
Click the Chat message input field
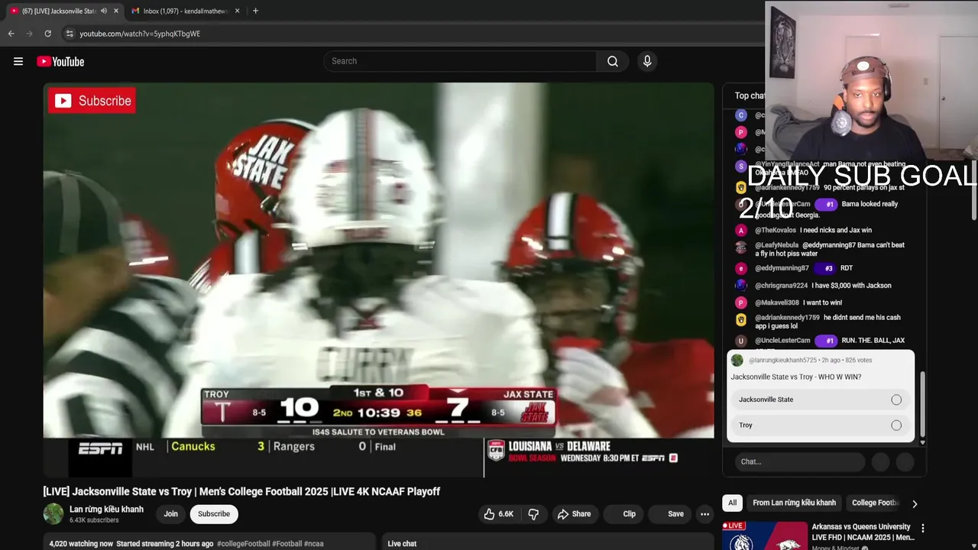pos(800,461)
